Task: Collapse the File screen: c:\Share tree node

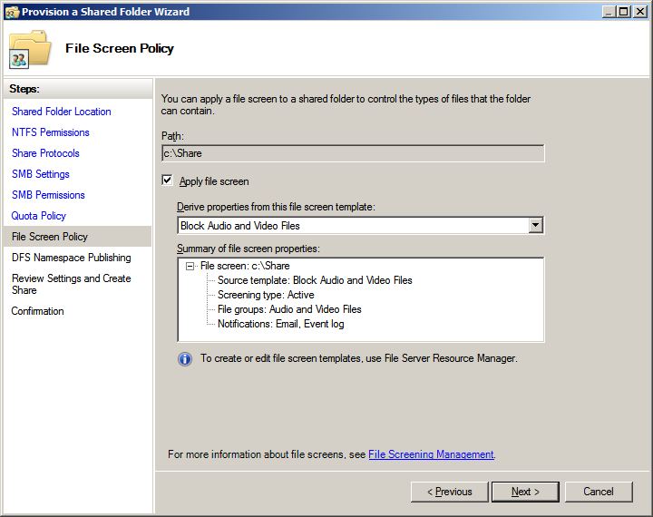Action: tap(190, 266)
